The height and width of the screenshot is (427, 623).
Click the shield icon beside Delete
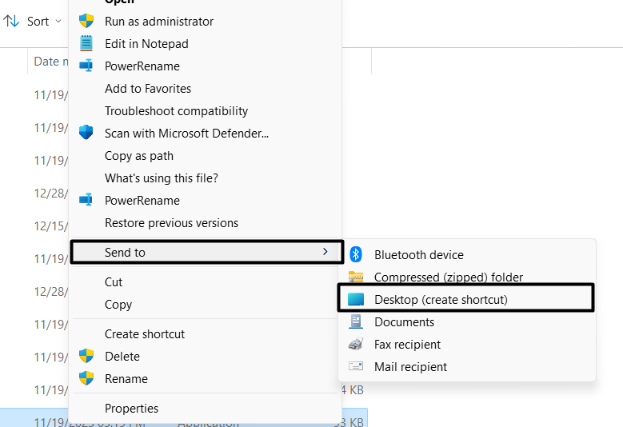[86, 357]
